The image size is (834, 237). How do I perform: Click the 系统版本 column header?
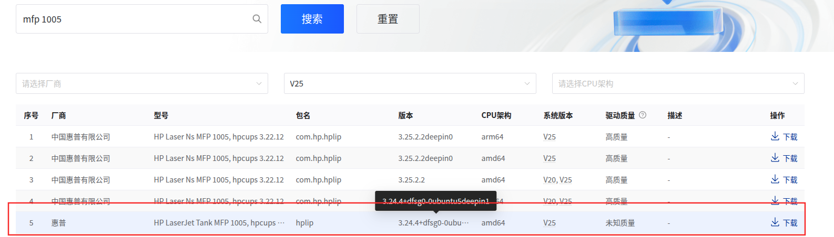pyautogui.click(x=558, y=115)
